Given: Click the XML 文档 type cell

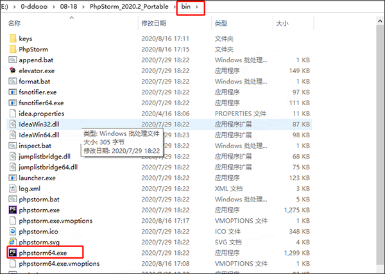Looking at the screenshot, I should click(229, 189).
